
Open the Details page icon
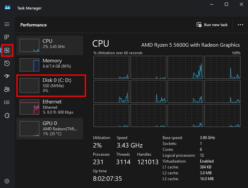[7, 102]
